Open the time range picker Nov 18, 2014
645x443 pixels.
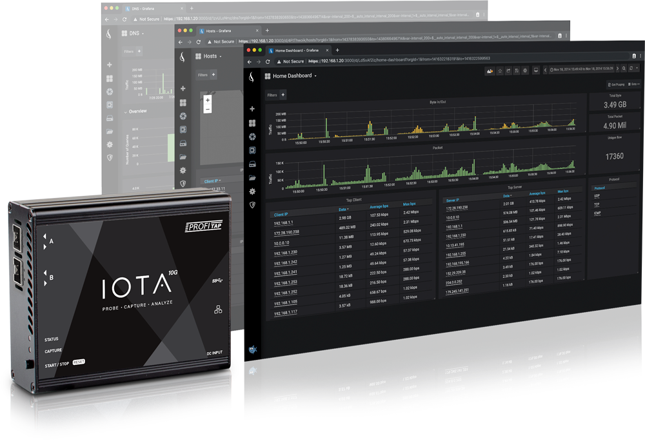click(582, 69)
